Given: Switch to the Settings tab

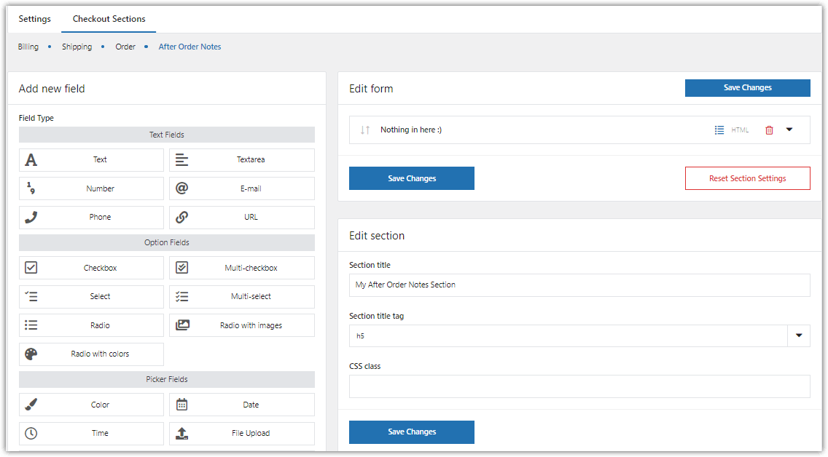Looking at the screenshot, I should [35, 19].
